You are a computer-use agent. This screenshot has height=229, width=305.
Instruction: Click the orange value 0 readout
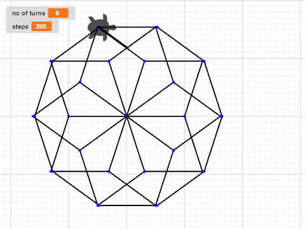click(58, 13)
